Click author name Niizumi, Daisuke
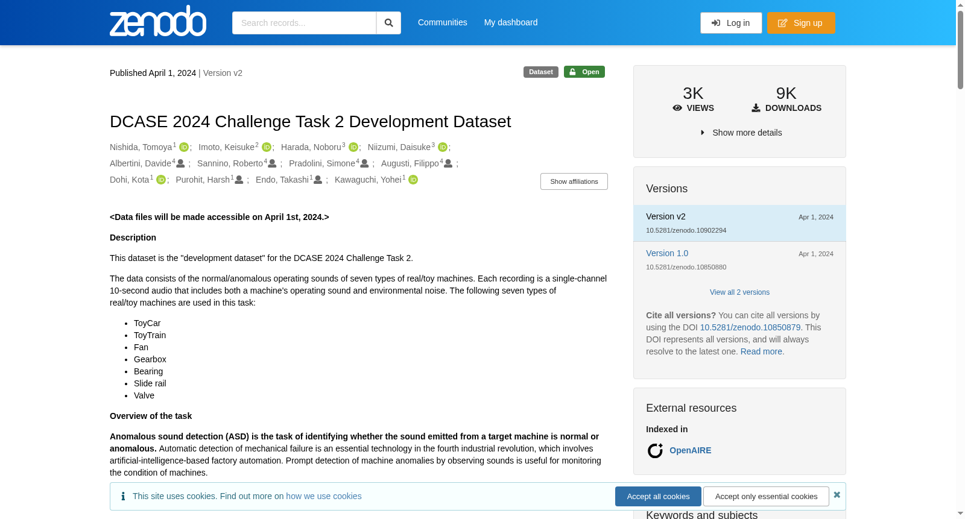 pyautogui.click(x=399, y=147)
